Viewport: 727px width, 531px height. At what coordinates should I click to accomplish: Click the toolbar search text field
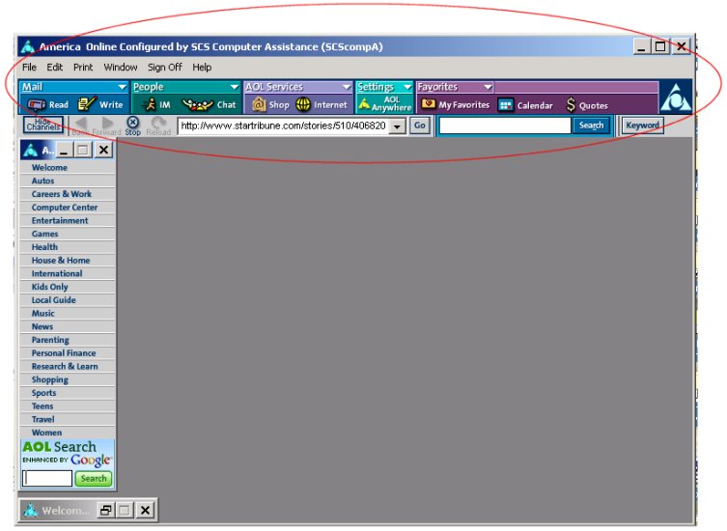(505, 126)
